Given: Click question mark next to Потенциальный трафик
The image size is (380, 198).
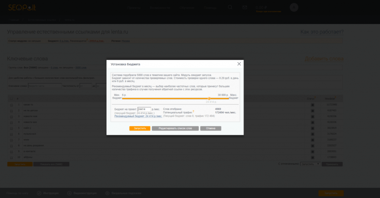Looking at the screenshot, I should [193, 112].
